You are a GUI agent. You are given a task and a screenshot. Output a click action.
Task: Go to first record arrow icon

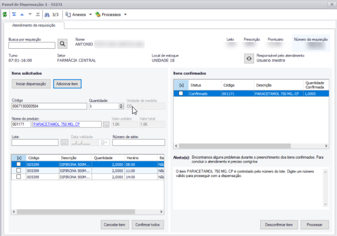(x=14, y=14)
